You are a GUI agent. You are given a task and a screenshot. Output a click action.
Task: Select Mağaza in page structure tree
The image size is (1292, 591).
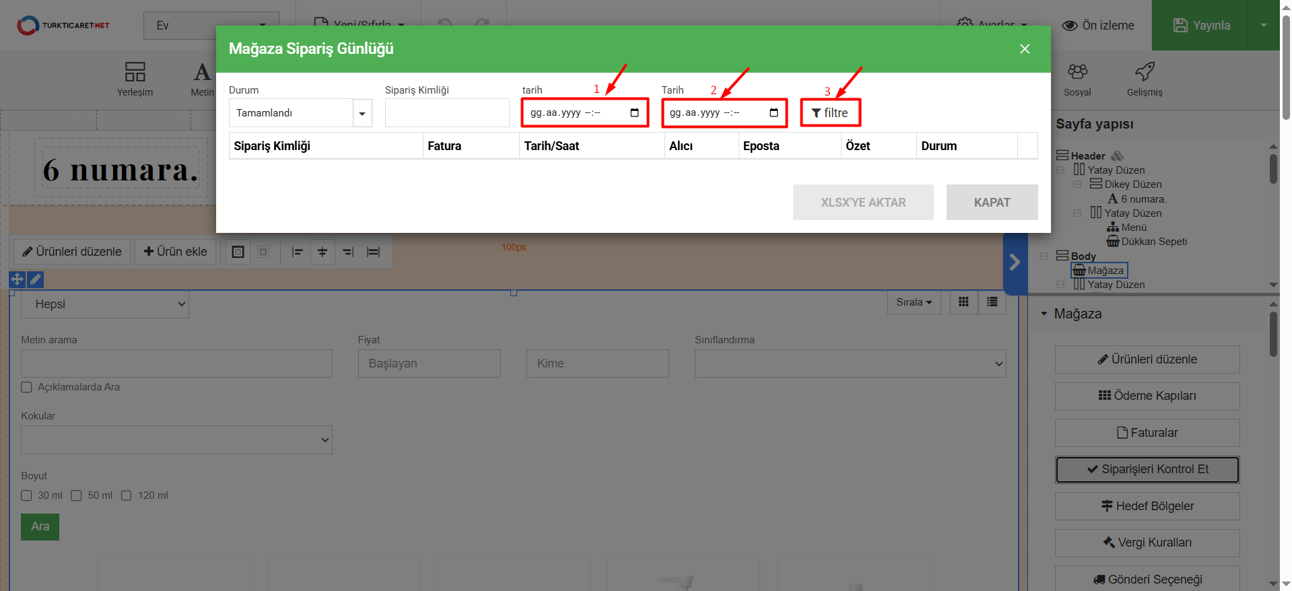coord(1105,271)
